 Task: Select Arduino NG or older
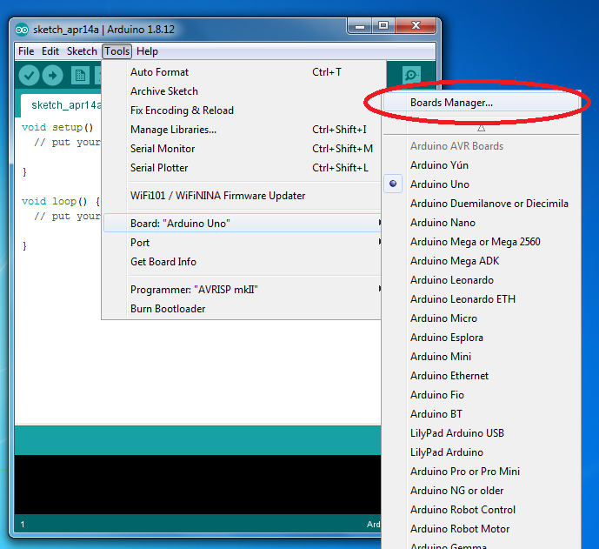coord(481,490)
